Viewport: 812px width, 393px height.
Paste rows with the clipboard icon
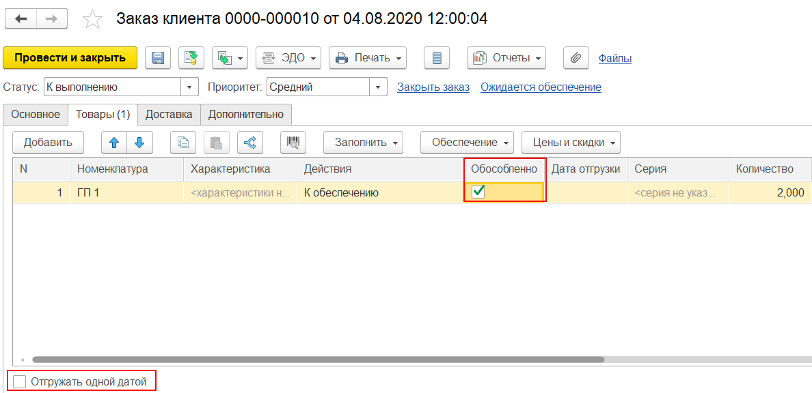[x=217, y=143]
